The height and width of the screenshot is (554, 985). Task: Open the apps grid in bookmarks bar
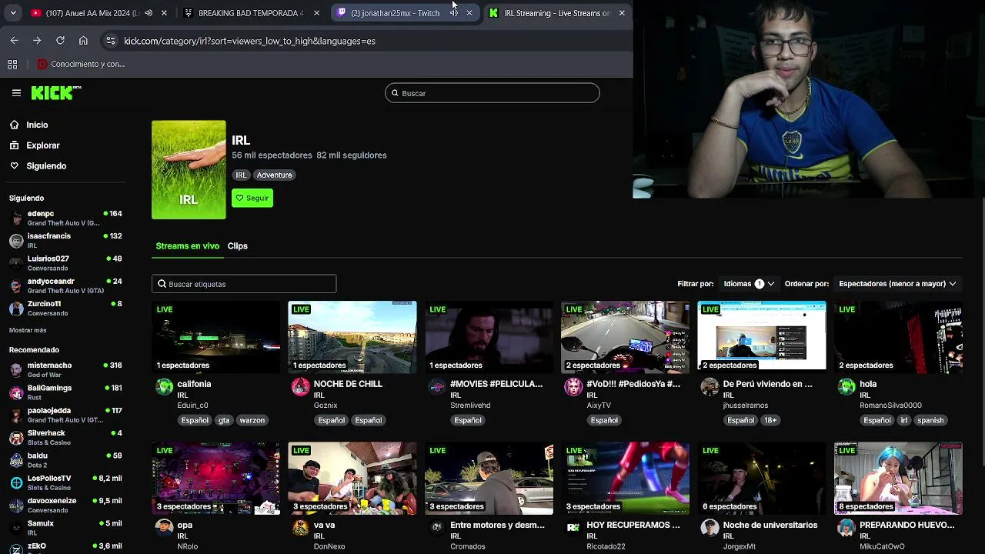pyautogui.click(x=12, y=65)
